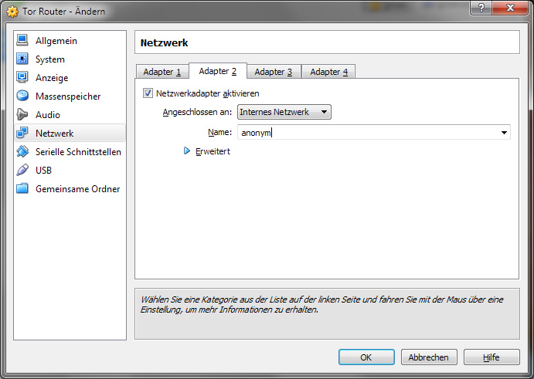534x379 pixels.
Task: Toggle Netzwerkadapter aktivieren checkbox
Action: [x=148, y=93]
